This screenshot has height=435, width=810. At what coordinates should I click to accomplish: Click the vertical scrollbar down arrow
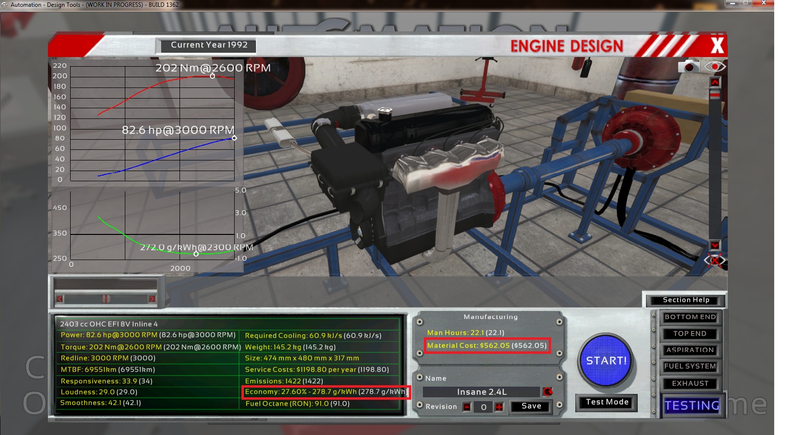(715, 245)
